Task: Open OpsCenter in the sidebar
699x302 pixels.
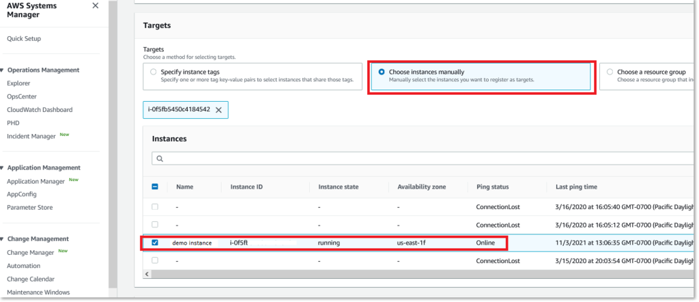Action: 22,96
